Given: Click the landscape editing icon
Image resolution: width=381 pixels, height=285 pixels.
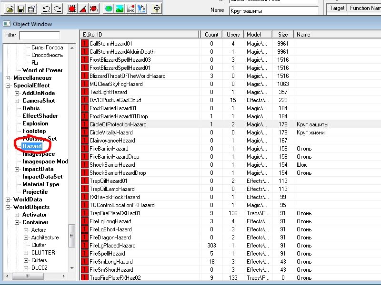Looking at the screenshot, I should point(119,8).
